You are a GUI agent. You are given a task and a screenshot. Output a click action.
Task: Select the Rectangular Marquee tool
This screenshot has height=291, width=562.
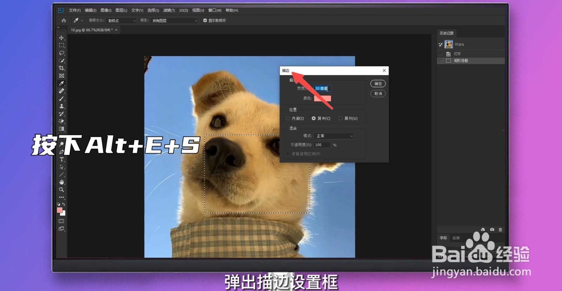pos(61,45)
